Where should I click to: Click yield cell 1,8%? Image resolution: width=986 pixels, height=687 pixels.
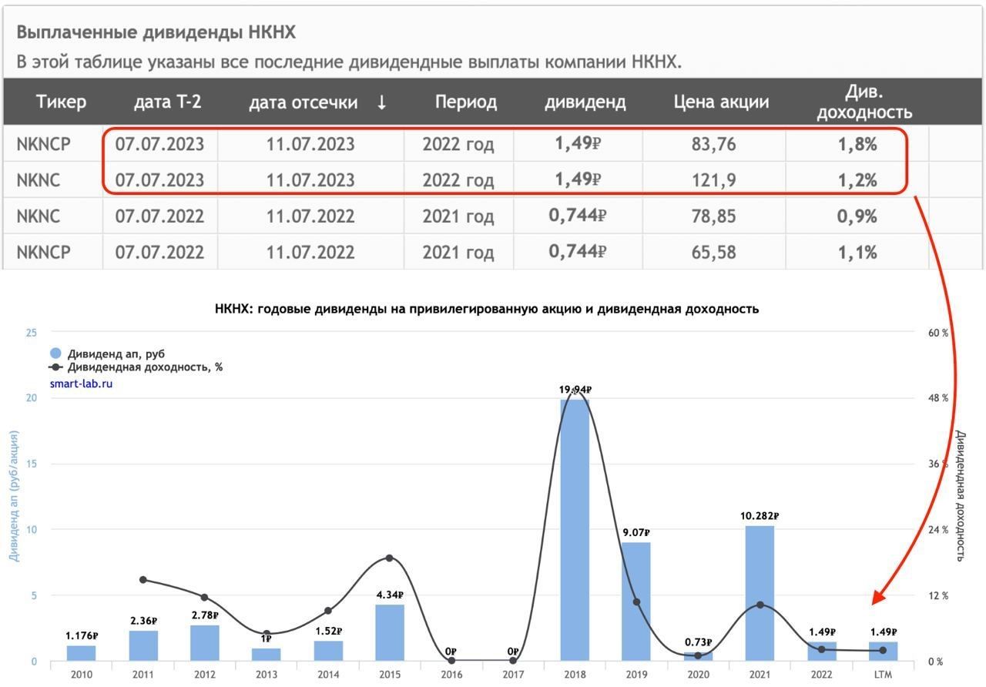(x=857, y=144)
